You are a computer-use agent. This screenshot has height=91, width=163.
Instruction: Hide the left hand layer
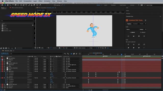(x=28, y=86)
